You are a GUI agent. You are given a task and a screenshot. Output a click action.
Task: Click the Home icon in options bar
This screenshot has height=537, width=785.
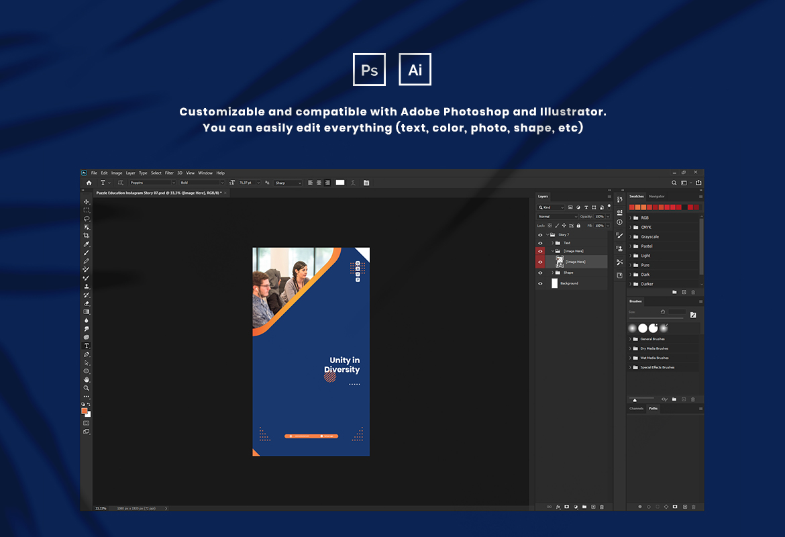[89, 183]
